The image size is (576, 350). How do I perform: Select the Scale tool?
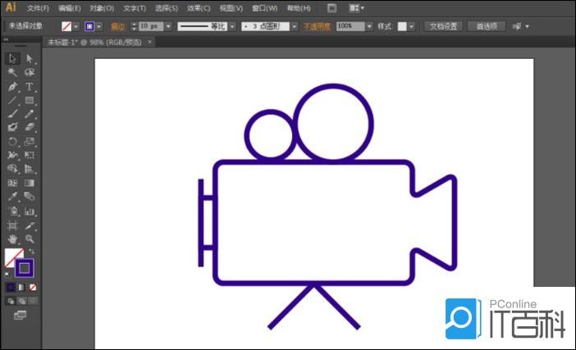coord(30,141)
